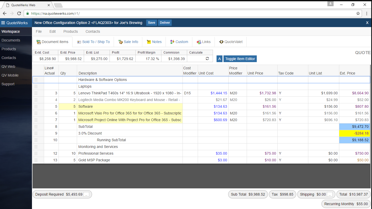
Task: Click the Qty cell of the Software row
Action: 68,106
